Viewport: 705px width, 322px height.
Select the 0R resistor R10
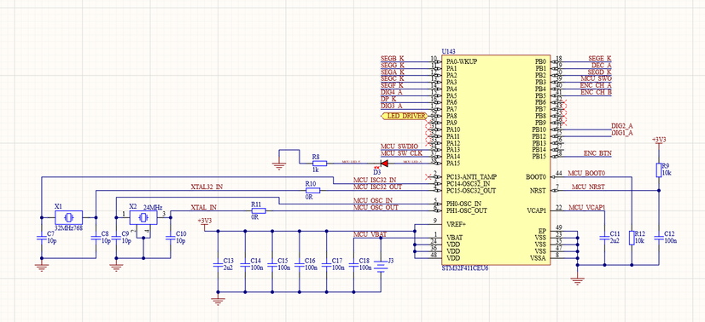(x=313, y=190)
